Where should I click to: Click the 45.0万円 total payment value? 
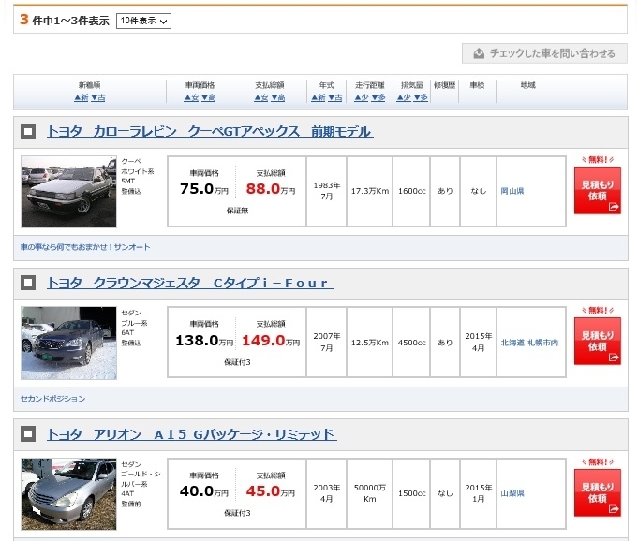click(x=271, y=491)
